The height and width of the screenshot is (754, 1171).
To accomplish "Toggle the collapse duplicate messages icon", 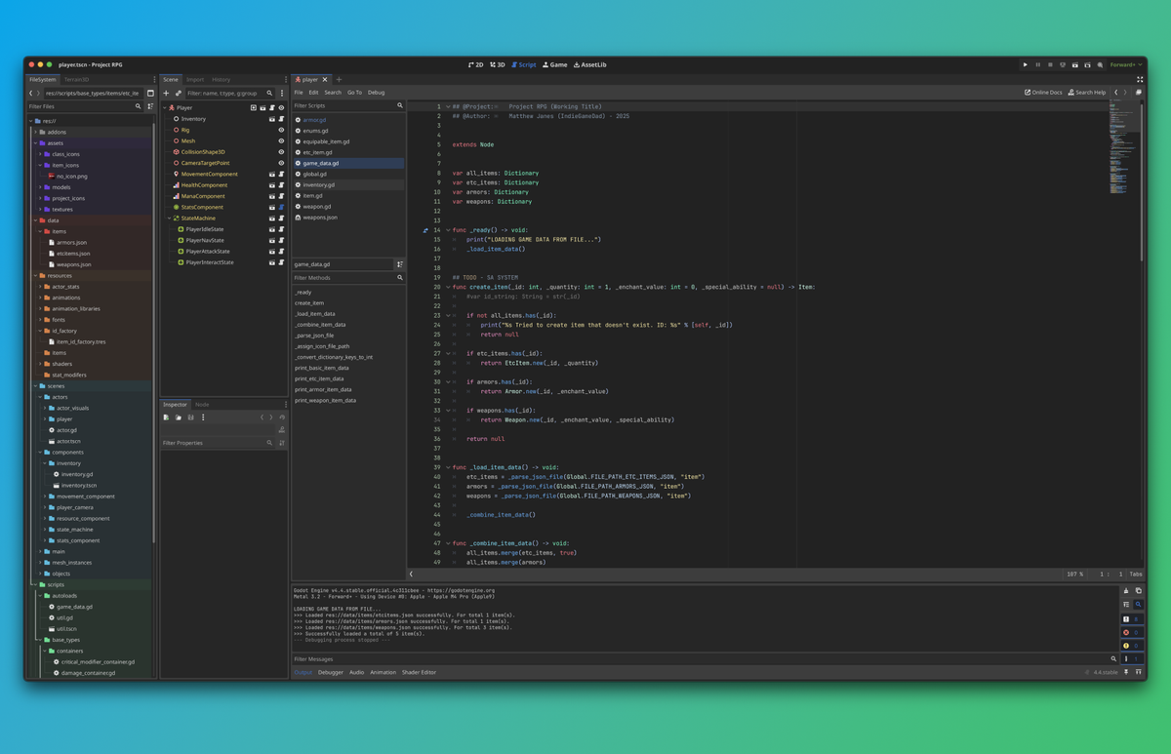I will click(1126, 605).
